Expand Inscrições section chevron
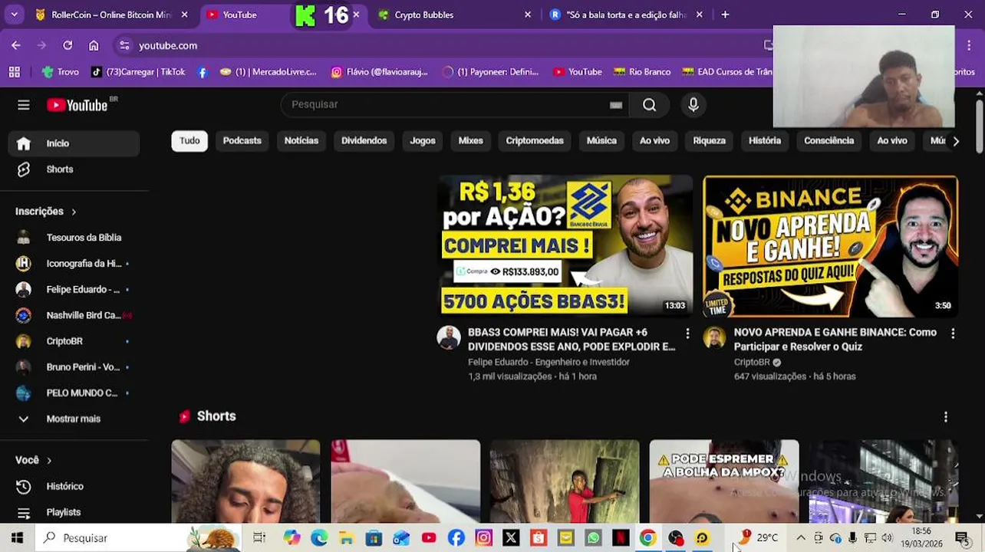The image size is (985, 552). coord(74,212)
